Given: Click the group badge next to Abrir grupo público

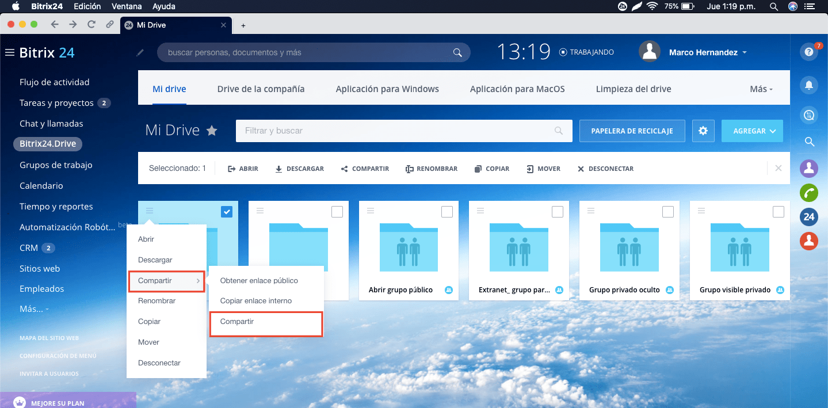Looking at the screenshot, I should (x=449, y=290).
